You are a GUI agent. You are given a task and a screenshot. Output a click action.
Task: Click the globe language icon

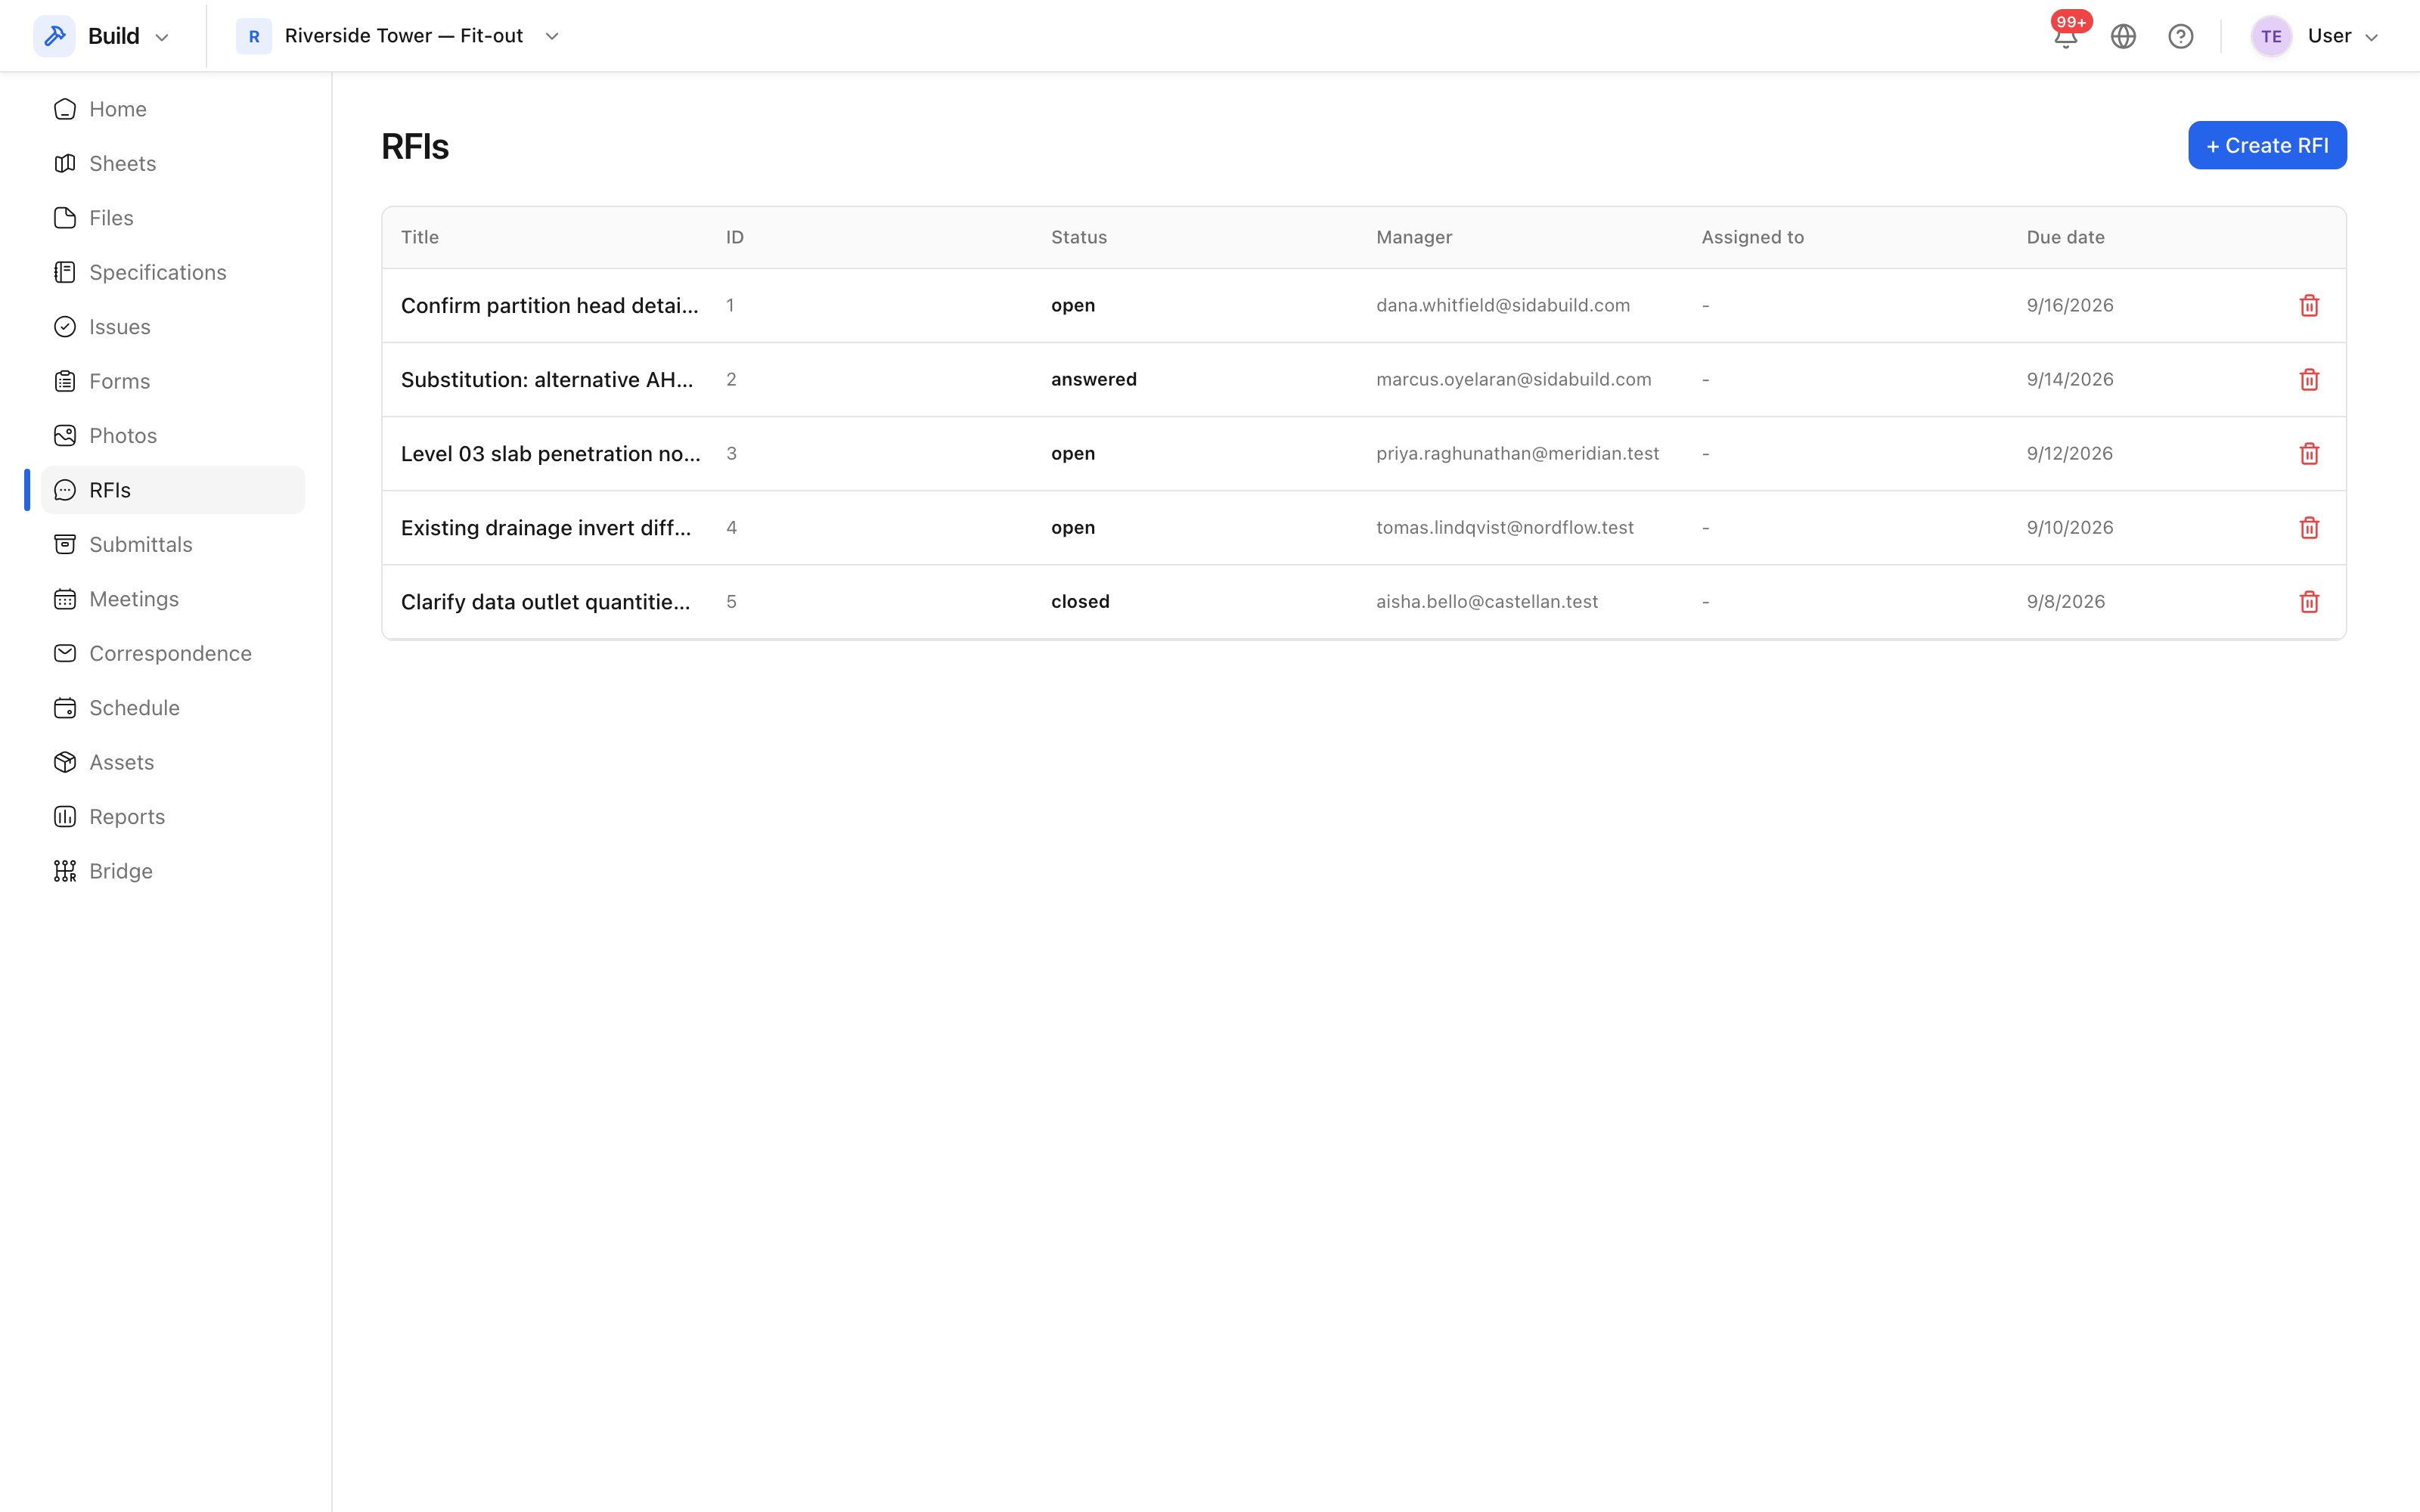(2123, 37)
